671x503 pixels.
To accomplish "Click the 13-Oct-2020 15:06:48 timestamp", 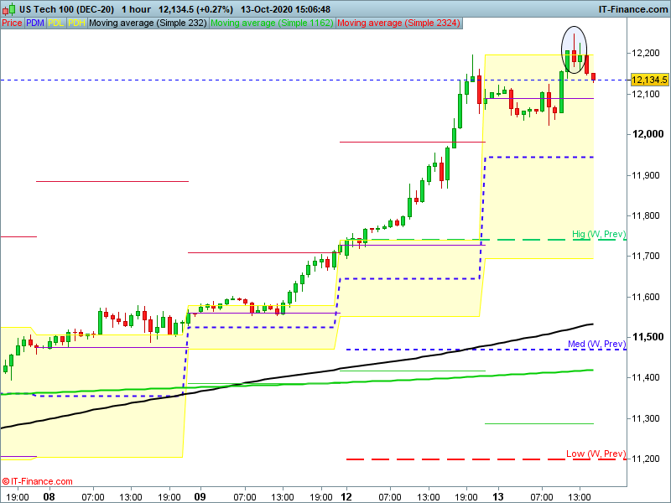I will click(285, 9).
